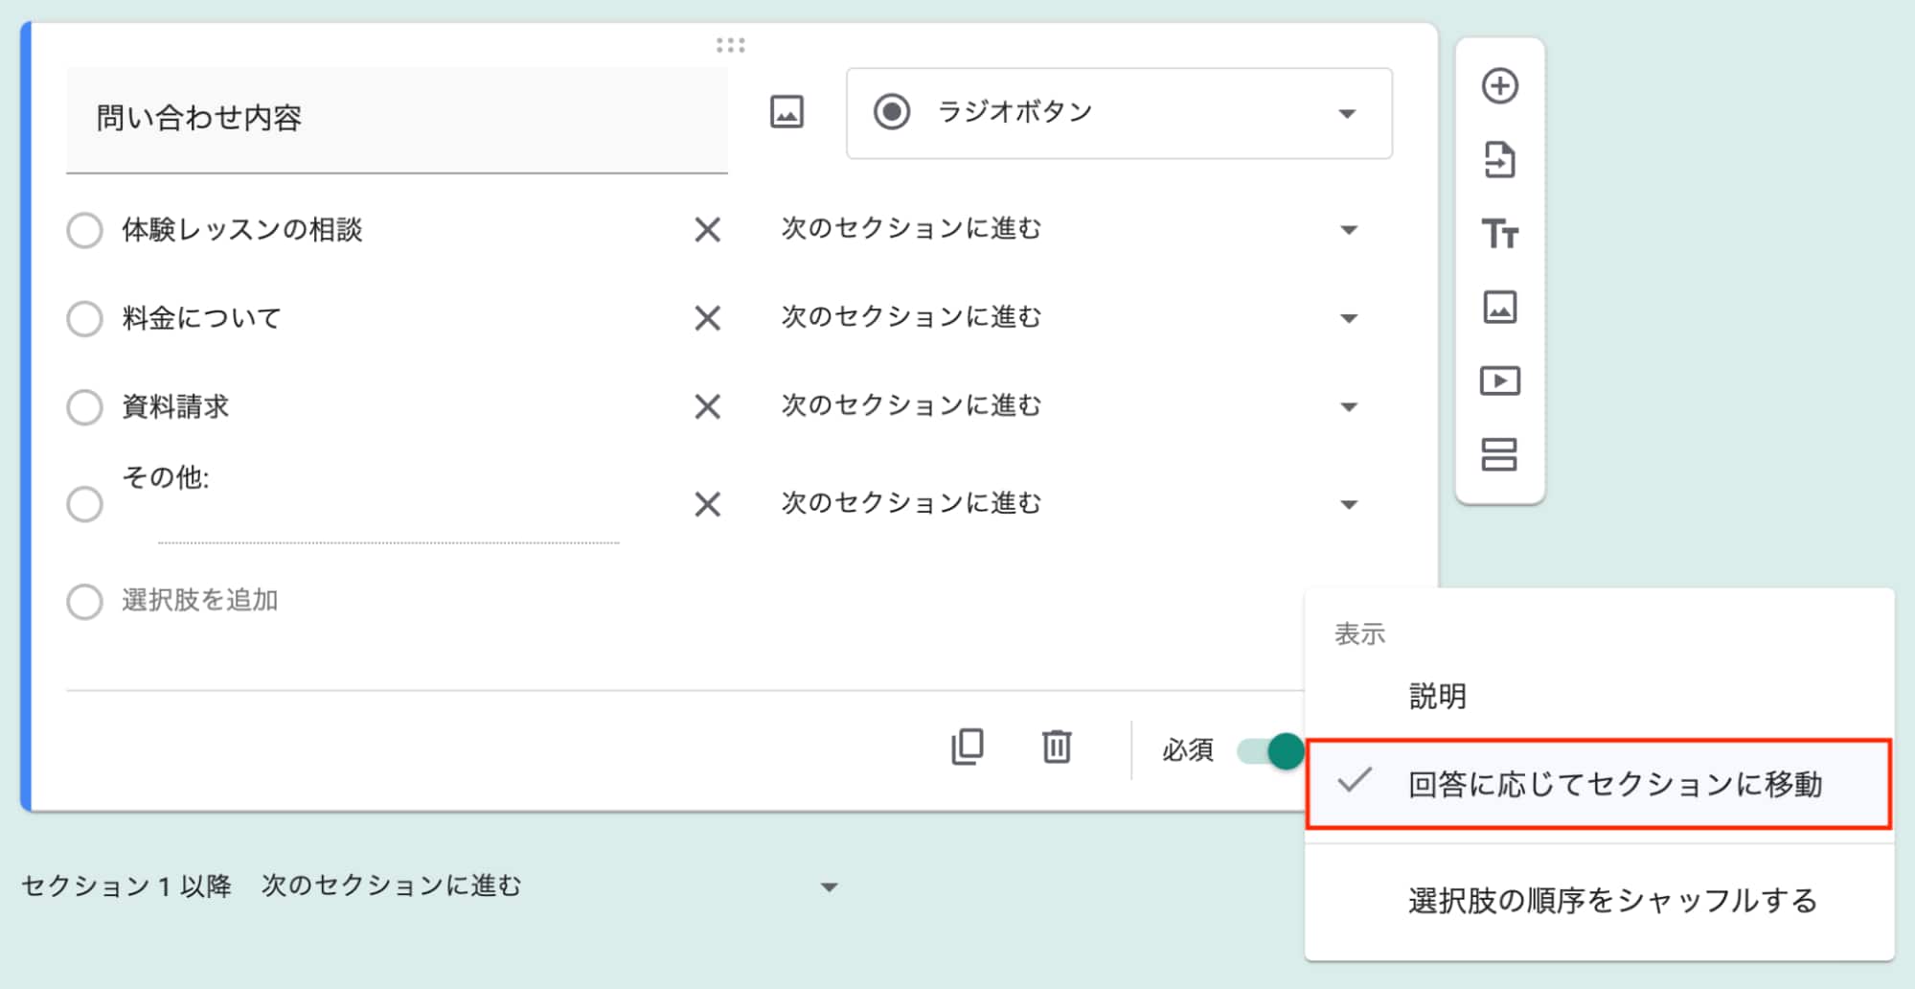1915x989 pixels.
Task: Duplicate this question with the copy icon
Action: (x=968, y=747)
